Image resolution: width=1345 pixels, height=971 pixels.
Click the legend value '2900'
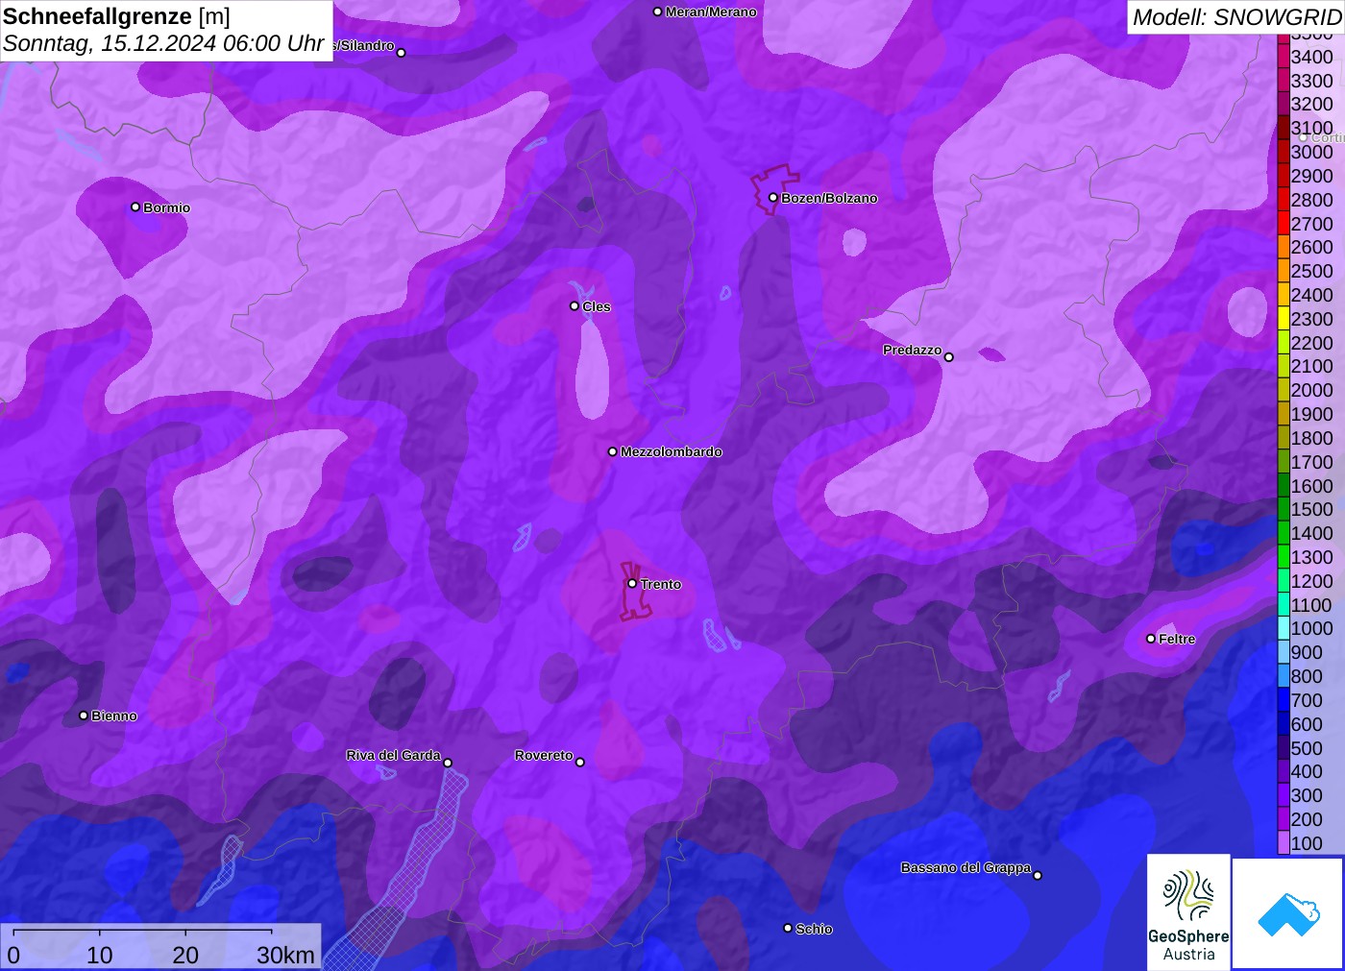(x=1311, y=176)
